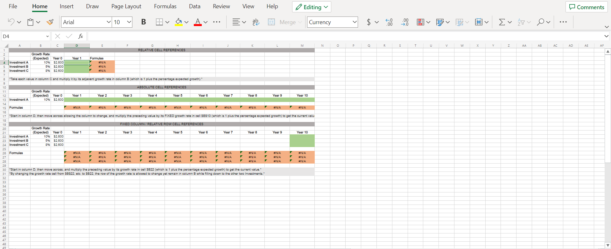
Task: Expand the Name Box dropdown
Action: click(47, 36)
